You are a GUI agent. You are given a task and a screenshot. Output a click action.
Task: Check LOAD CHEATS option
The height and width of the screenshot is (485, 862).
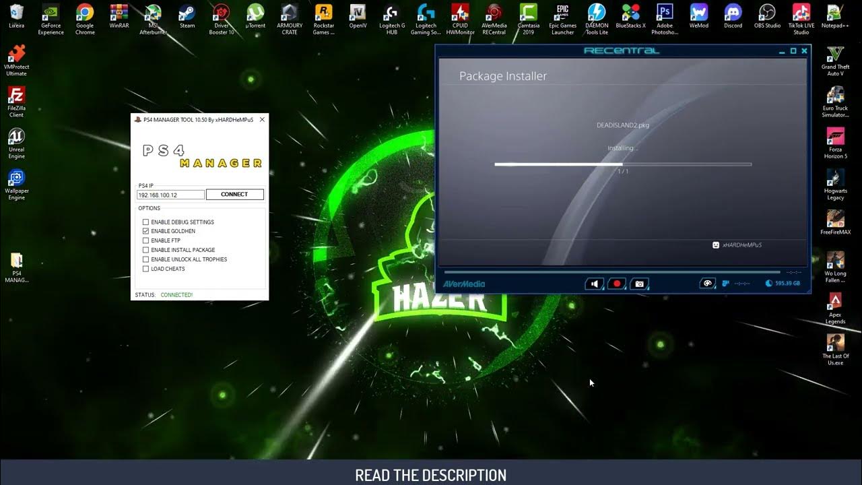click(x=145, y=269)
